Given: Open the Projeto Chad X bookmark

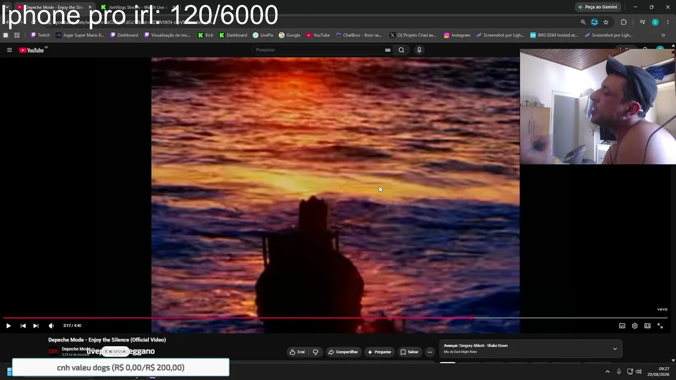Looking at the screenshot, I should pyautogui.click(x=413, y=35).
